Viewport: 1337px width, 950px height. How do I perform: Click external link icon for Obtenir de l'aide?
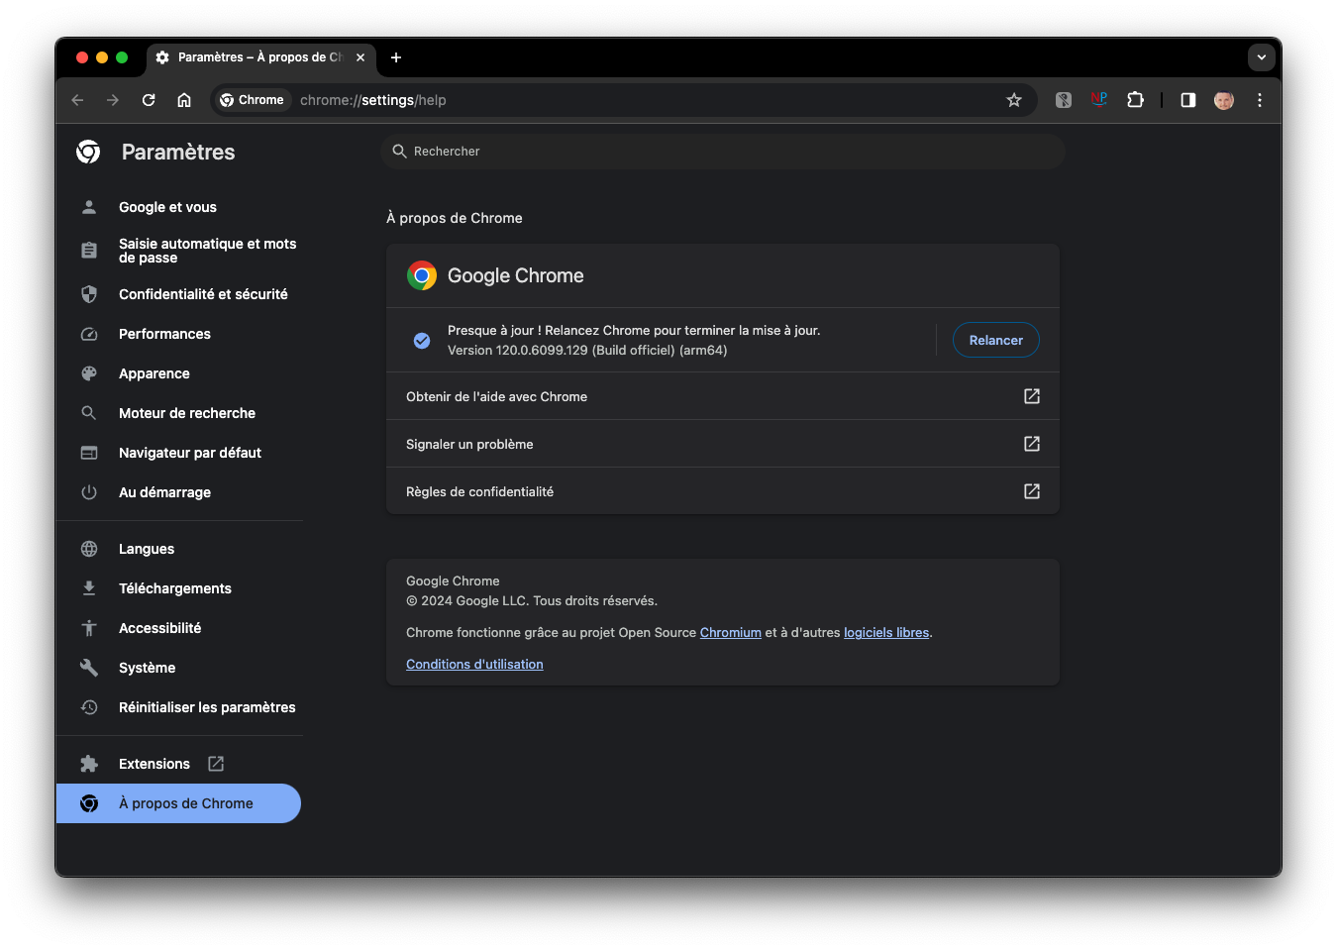point(1032,396)
